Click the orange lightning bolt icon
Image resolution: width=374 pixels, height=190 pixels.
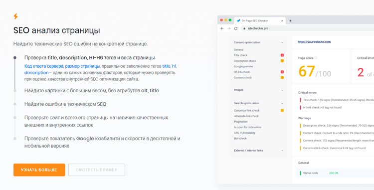(x=15, y=16)
